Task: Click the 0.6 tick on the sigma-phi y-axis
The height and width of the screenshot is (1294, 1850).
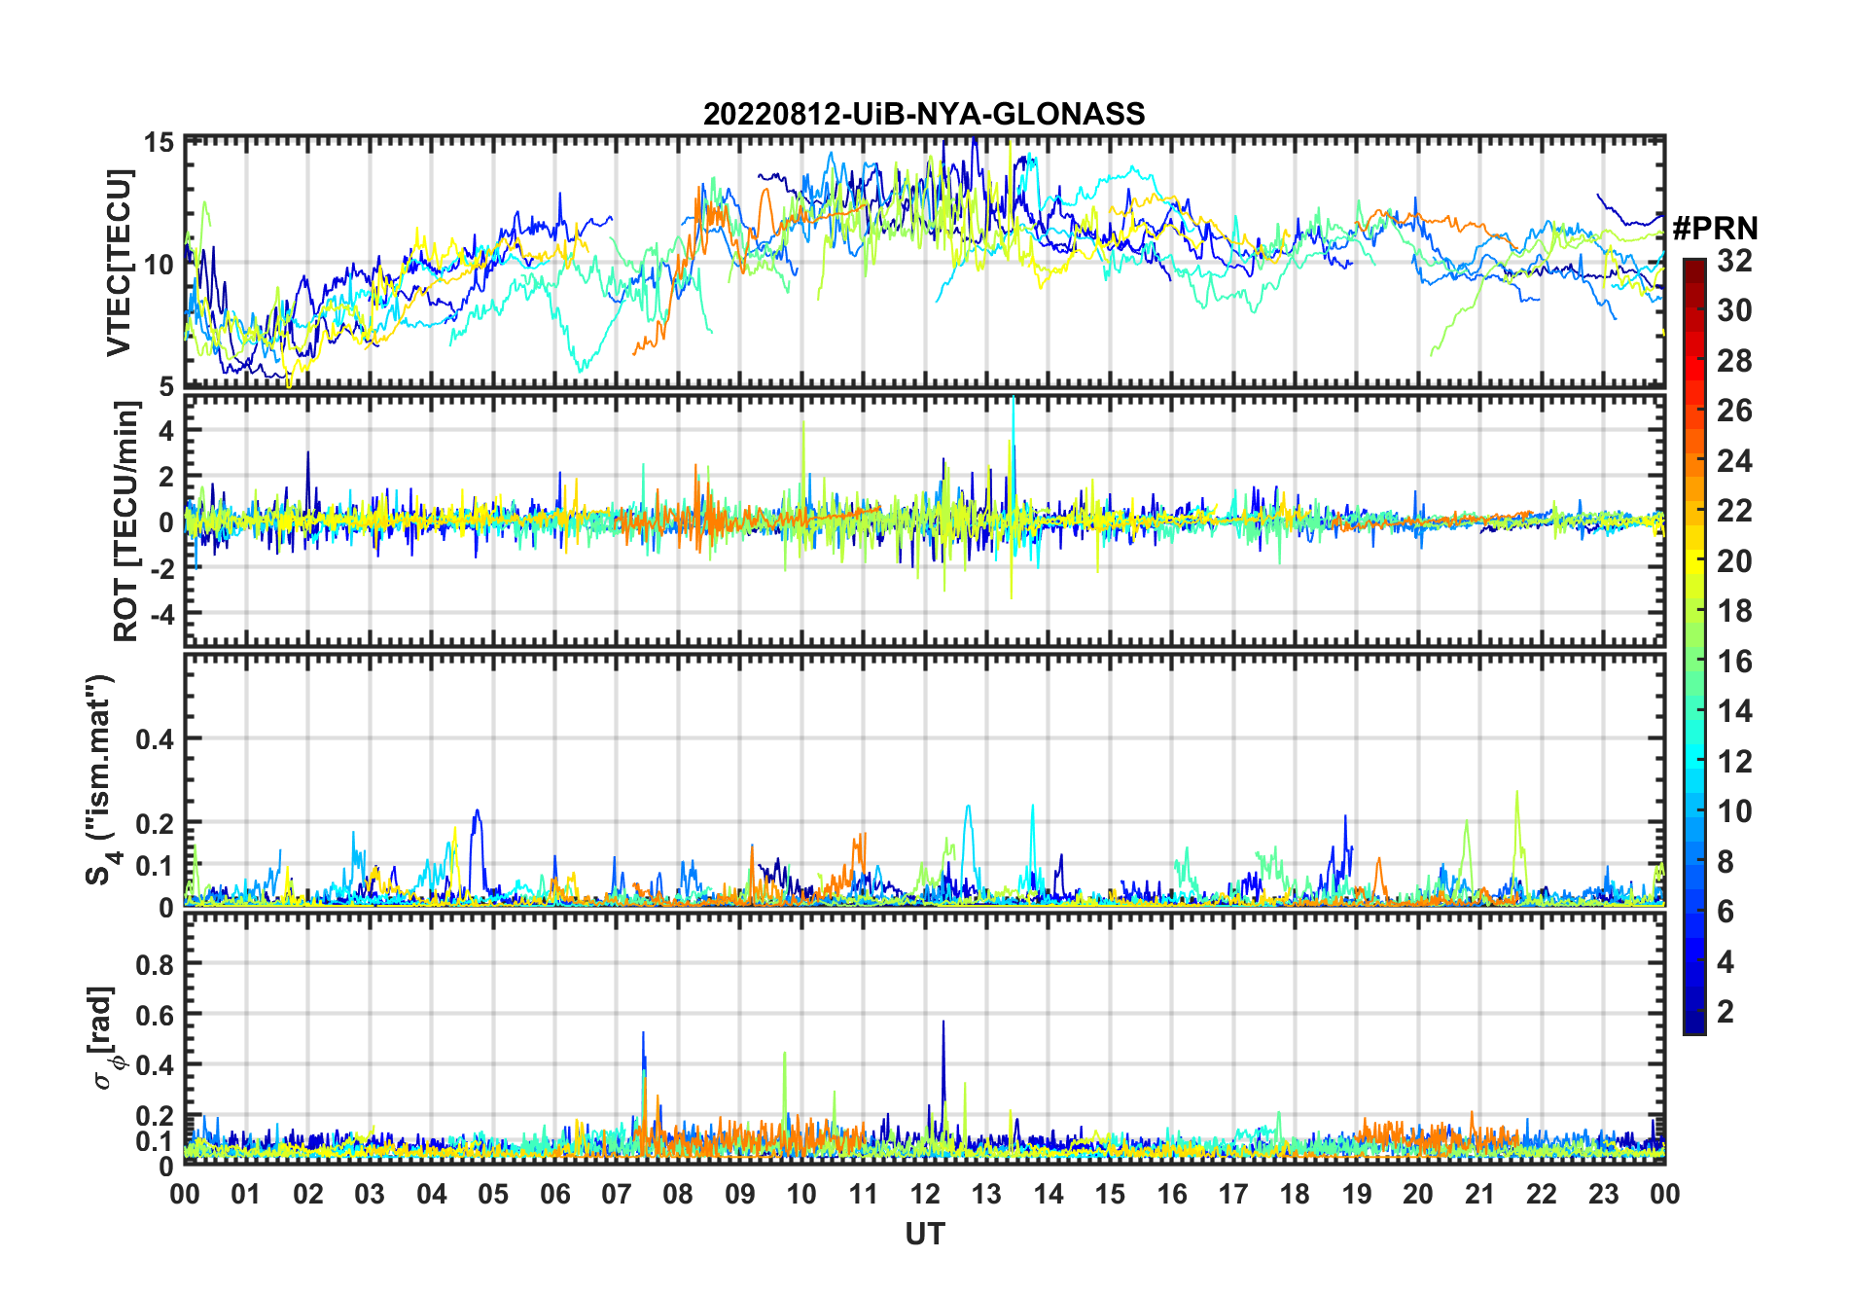Action: tap(156, 1015)
